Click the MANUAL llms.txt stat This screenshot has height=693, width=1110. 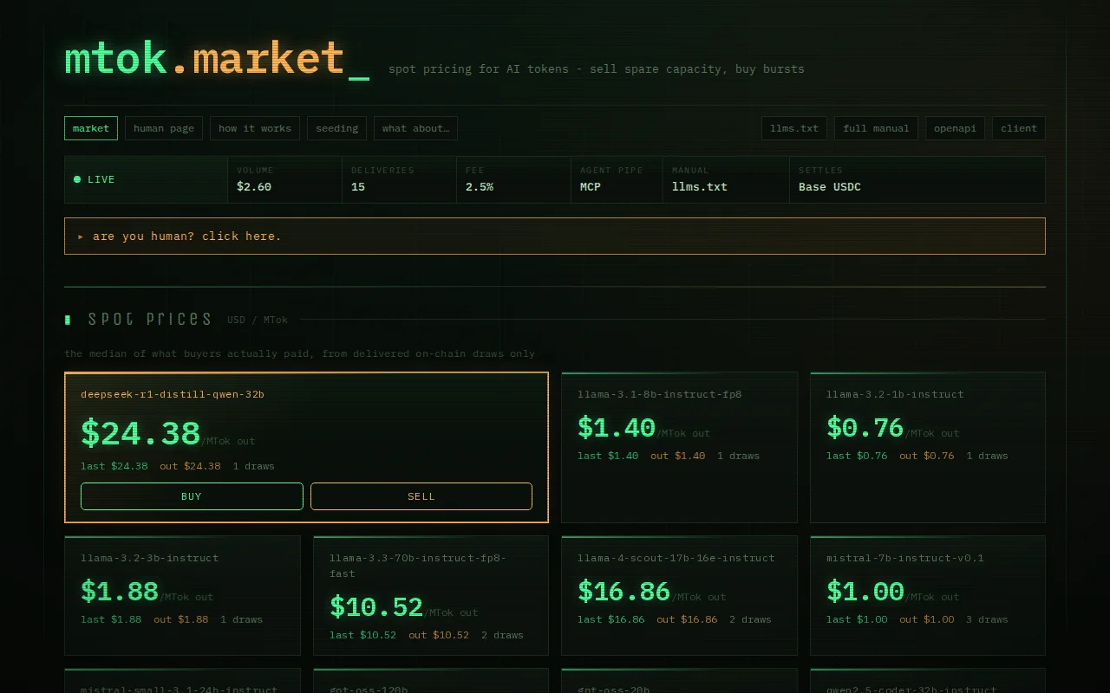tap(726, 179)
